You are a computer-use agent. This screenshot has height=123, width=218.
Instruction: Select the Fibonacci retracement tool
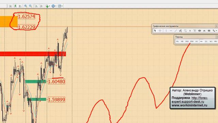tap(185, 31)
